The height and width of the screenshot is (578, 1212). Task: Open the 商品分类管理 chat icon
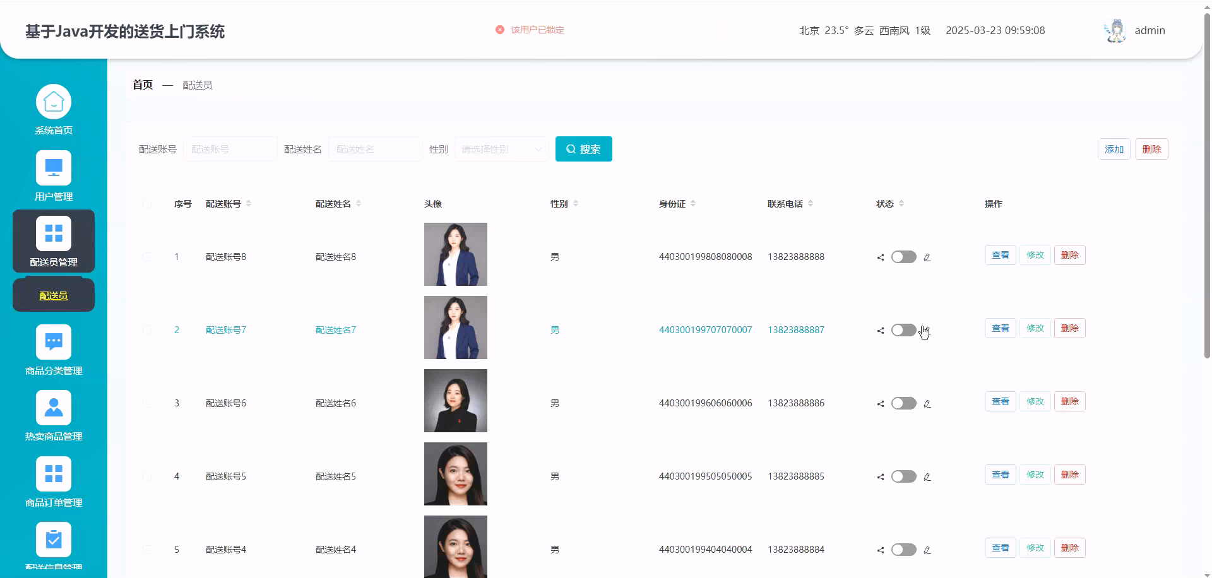pyautogui.click(x=54, y=342)
